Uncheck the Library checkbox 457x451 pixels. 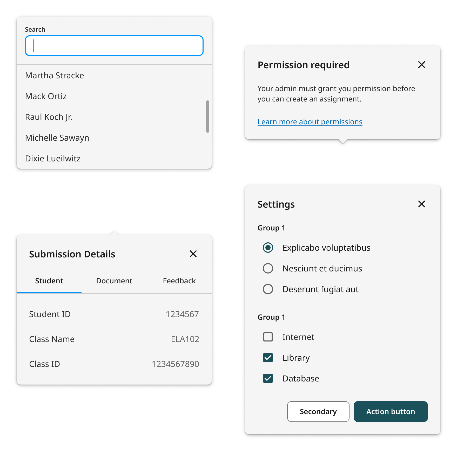[268, 358]
